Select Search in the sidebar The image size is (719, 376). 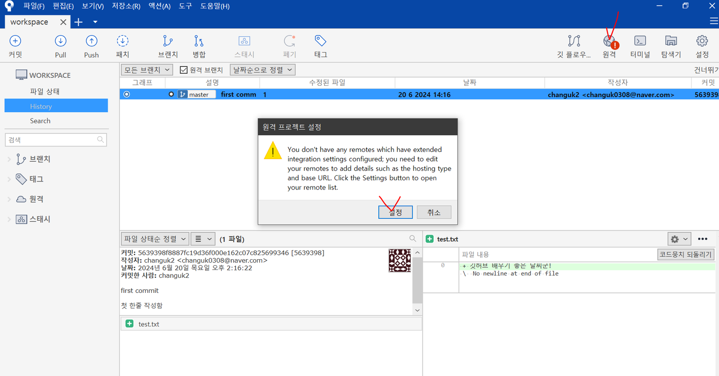tap(40, 121)
